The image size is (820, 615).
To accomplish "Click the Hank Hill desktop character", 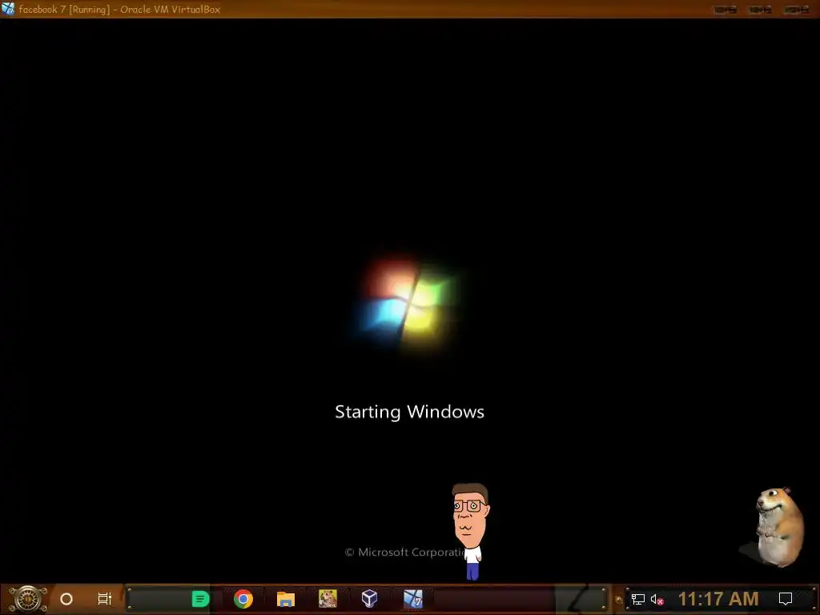I will (471, 531).
